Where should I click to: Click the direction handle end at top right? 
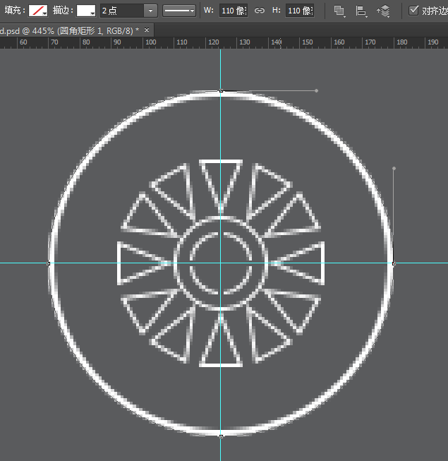[x=316, y=90]
